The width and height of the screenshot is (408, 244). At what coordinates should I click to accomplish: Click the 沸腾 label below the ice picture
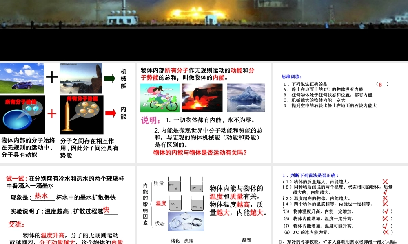(188, 241)
